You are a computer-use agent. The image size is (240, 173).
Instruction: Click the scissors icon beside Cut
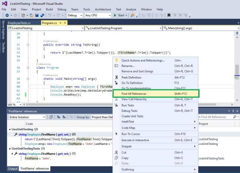point(116,152)
